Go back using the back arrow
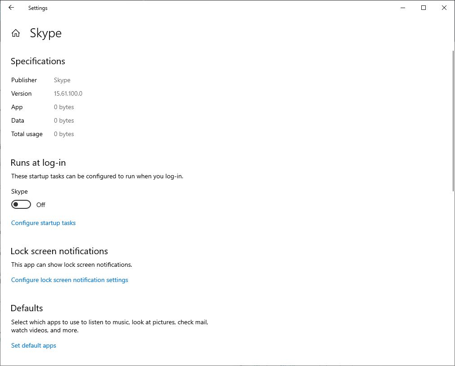Image resolution: width=455 pixels, height=366 pixels. click(11, 8)
